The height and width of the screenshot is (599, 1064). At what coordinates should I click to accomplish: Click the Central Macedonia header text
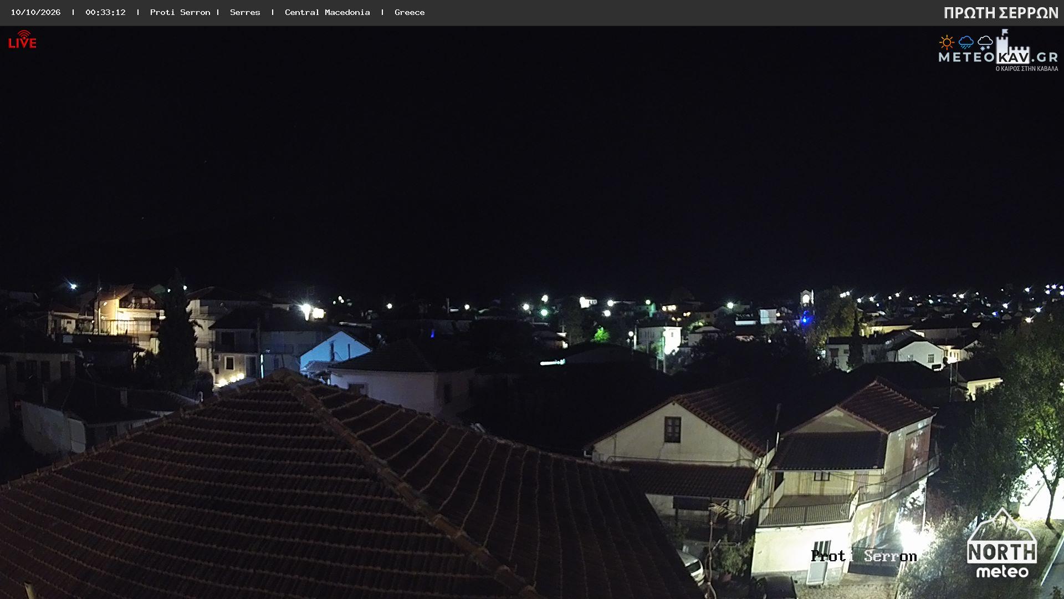[x=327, y=12]
